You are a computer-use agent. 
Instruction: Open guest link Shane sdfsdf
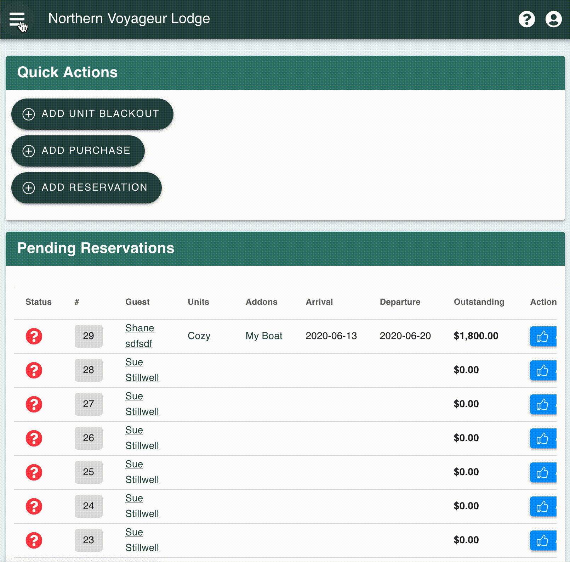point(139,336)
